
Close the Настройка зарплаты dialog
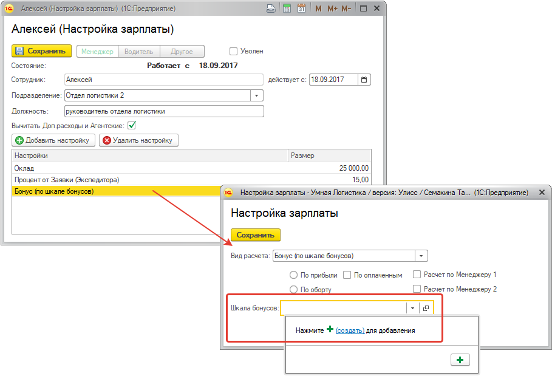pos(542,193)
